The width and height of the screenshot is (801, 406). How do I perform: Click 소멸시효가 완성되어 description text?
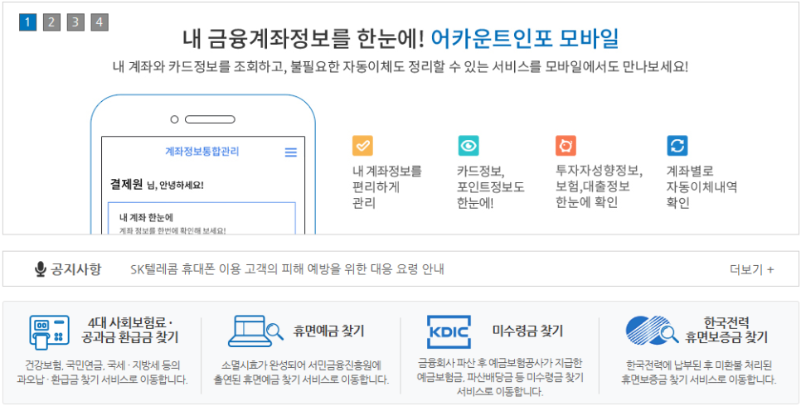(x=301, y=372)
